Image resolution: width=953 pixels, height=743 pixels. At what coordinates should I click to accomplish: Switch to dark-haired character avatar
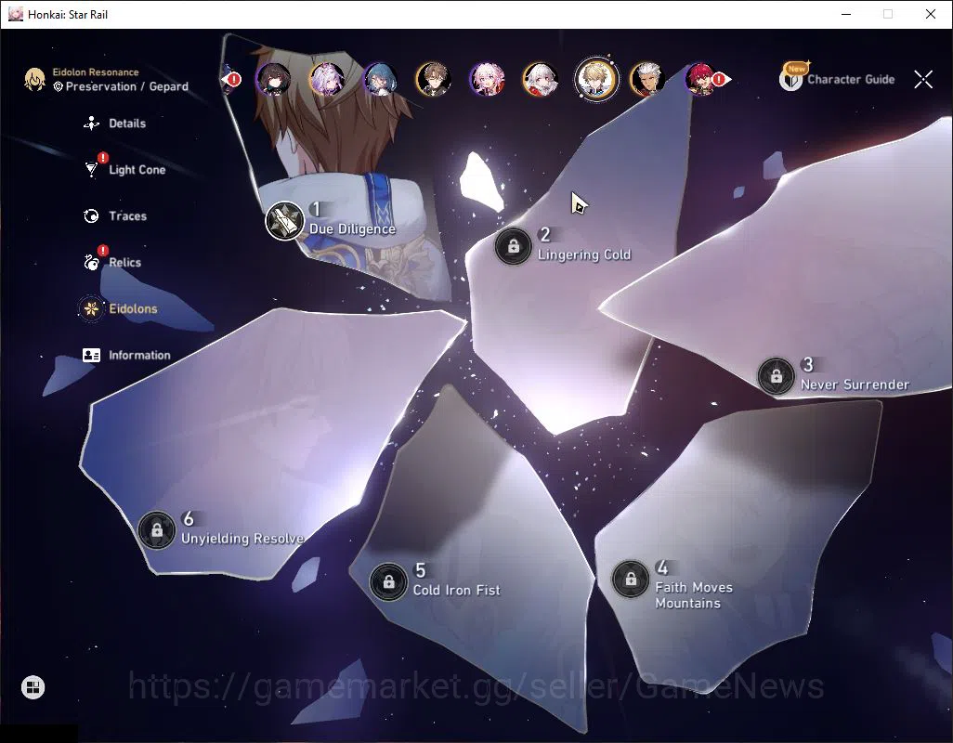[273, 80]
